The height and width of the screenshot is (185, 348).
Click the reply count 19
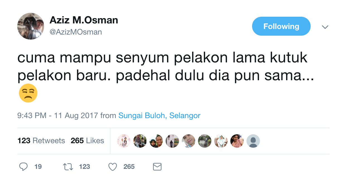(x=38, y=167)
